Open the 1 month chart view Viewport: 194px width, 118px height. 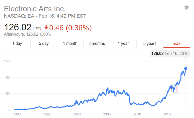tap(70, 44)
